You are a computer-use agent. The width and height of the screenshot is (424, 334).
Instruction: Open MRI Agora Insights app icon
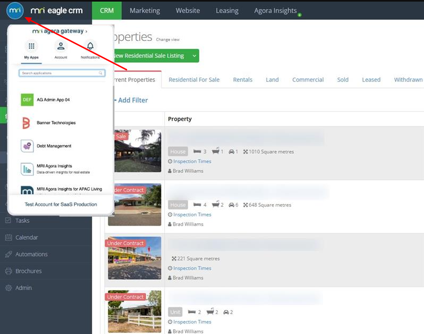click(x=27, y=169)
